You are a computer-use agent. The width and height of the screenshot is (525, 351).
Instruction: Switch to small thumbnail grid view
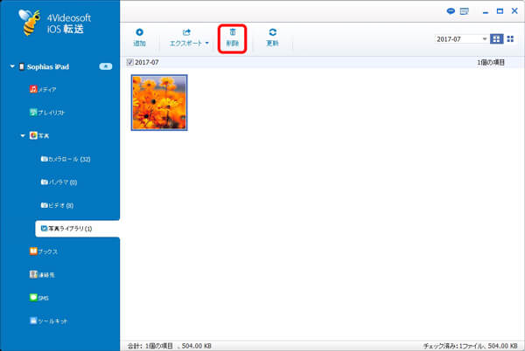pyautogui.click(x=510, y=39)
